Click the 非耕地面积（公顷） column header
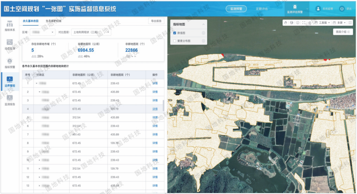 pyautogui.click(x=89, y=75)
